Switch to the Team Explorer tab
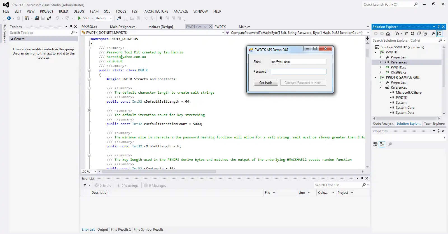Viewport: 448px width, 234px height. [434, 124]
